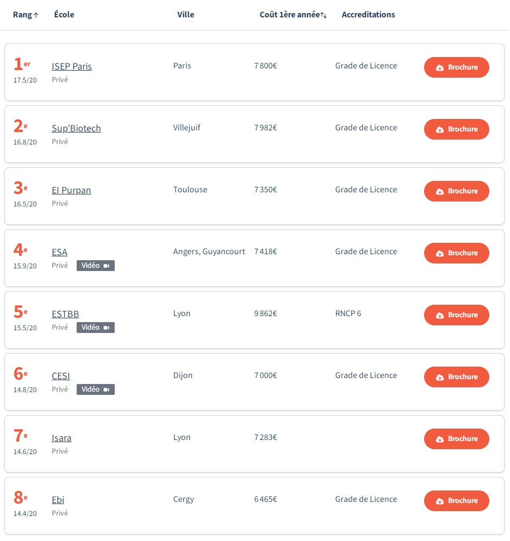Open the EI Purpan school link
Viewport: 510px width, 541px height.
point(71,190)
